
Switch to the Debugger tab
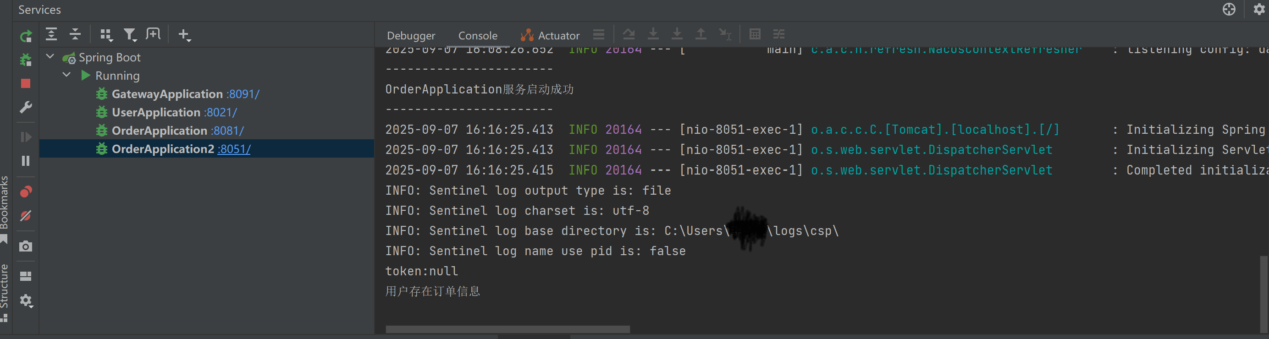tap(411, 36)
